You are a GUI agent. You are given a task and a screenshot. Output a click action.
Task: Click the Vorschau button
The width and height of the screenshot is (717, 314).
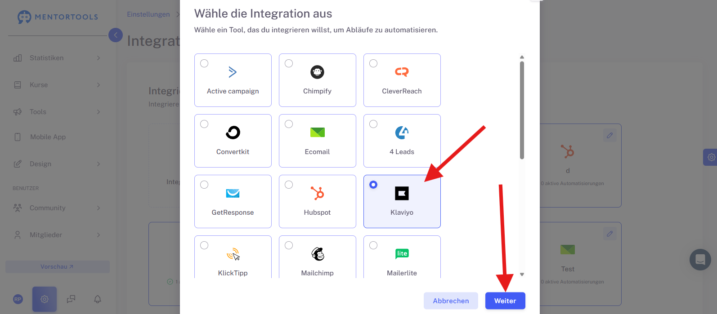[x=58, y=267]
